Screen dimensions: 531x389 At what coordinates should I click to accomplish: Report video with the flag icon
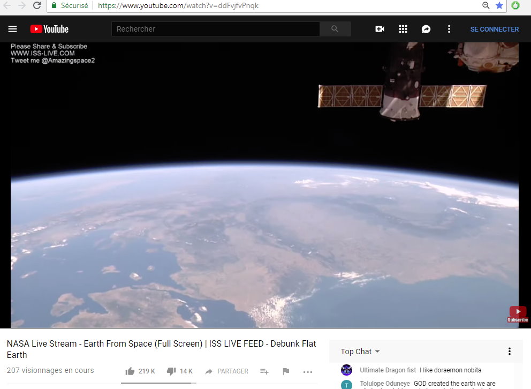pyautogui.click(x=286, y=371)
